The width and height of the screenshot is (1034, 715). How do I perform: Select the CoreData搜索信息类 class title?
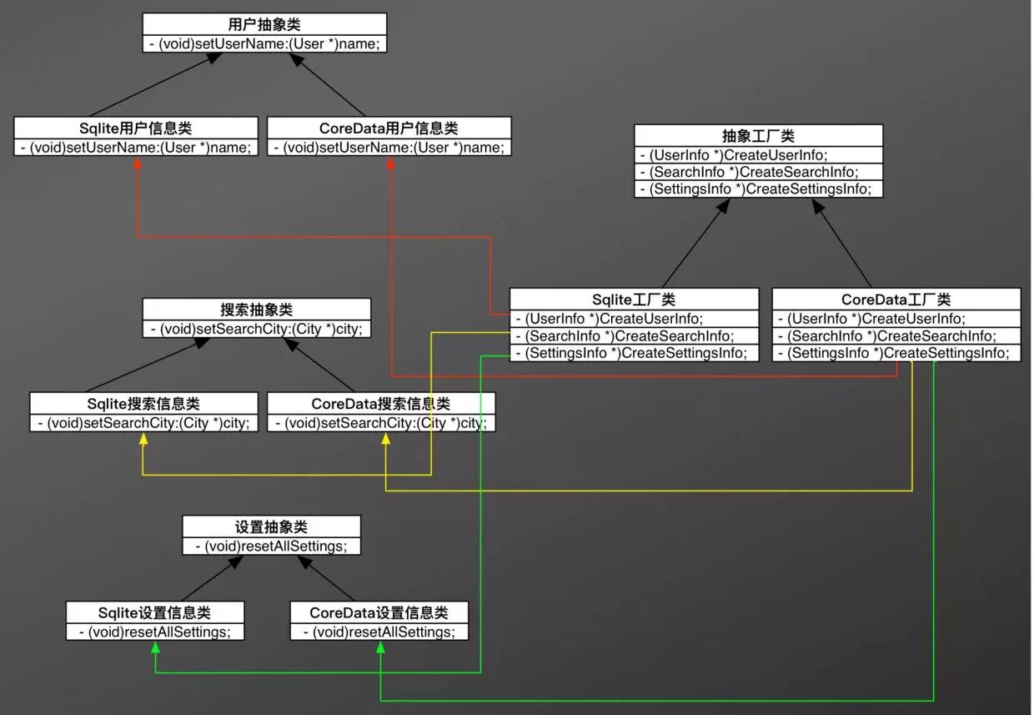coord(381,404)
